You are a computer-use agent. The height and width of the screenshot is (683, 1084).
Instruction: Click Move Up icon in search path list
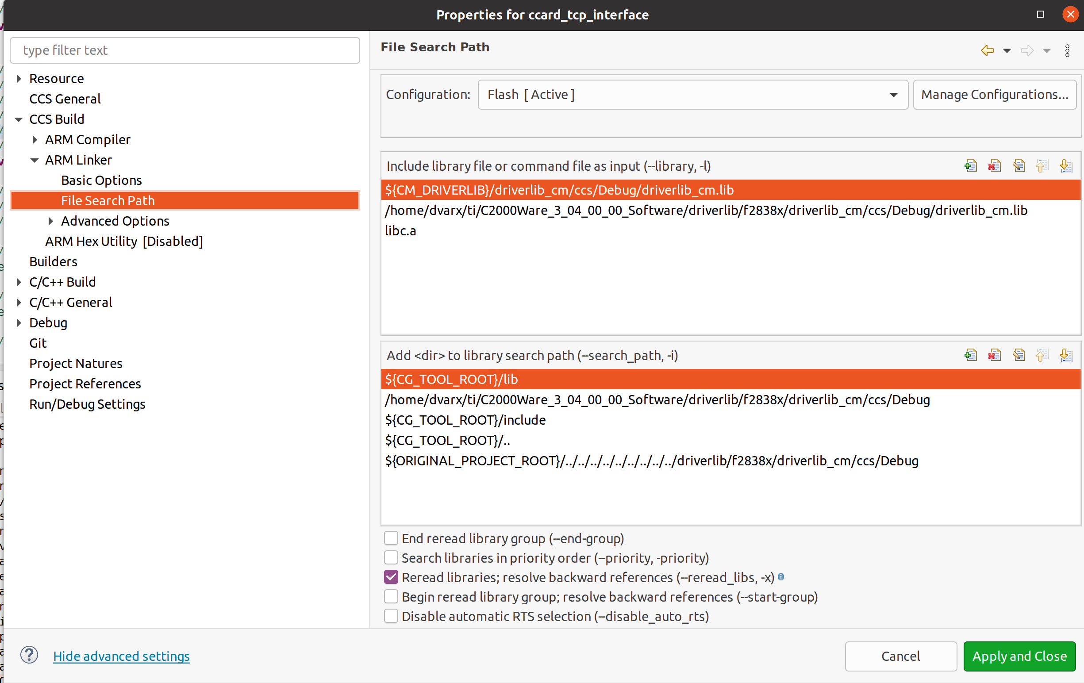coord(1042,356)
